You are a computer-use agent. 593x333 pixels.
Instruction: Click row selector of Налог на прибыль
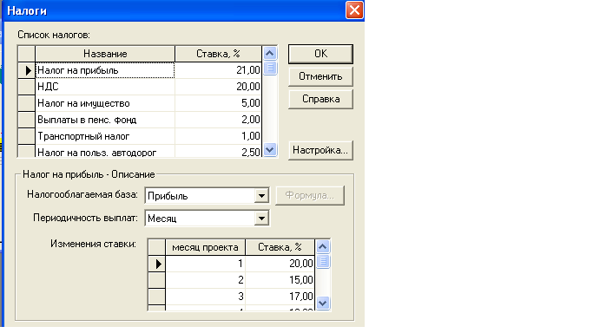(x=27, y=70)
